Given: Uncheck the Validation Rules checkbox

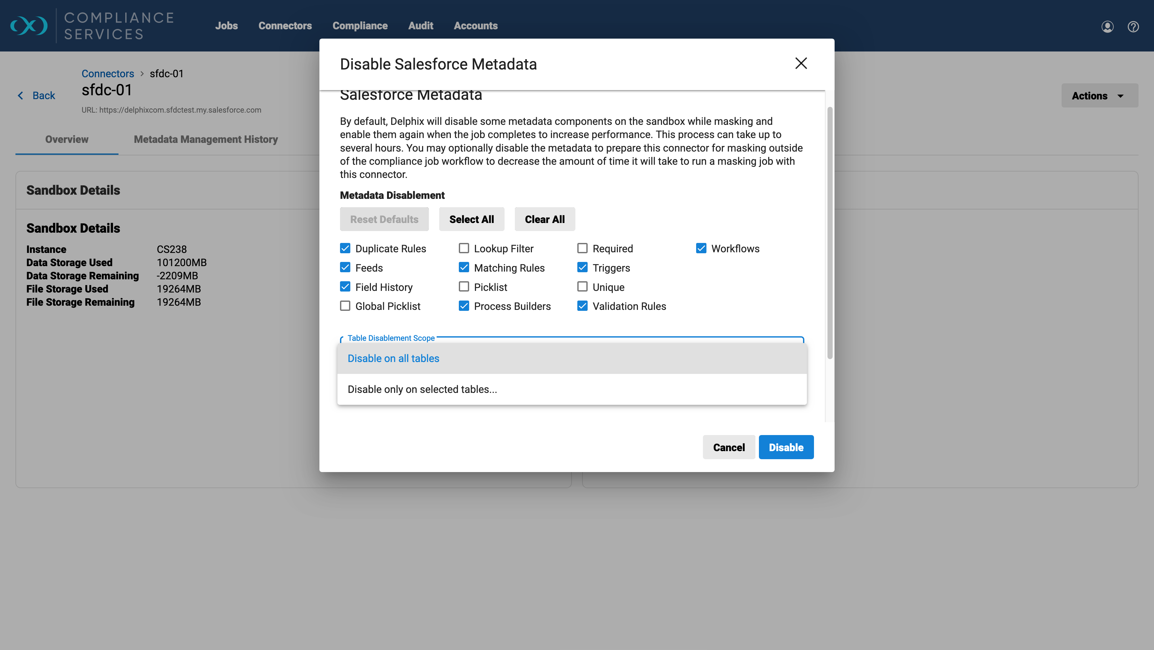Looking at the screenshot, I should [x=582, y=306].
